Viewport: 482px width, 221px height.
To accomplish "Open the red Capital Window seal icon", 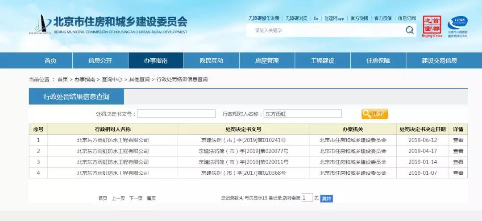I will pos(432,26).
